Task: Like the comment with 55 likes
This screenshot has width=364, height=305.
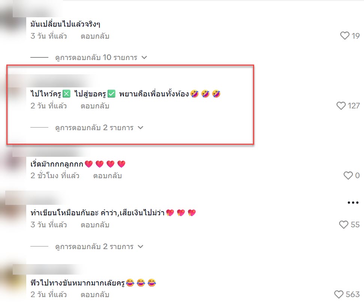Action: point(344,225)
